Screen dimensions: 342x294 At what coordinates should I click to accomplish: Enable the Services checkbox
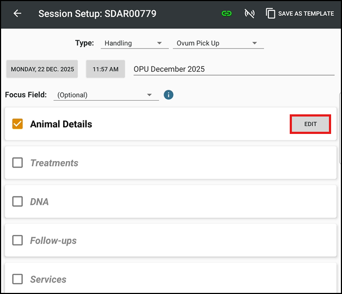pyautogui.click(x=17, y=279)
